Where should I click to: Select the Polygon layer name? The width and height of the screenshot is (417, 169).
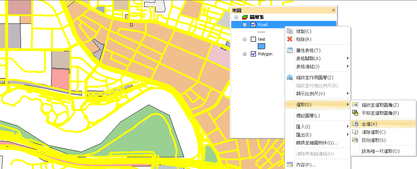tap(265, 54)
